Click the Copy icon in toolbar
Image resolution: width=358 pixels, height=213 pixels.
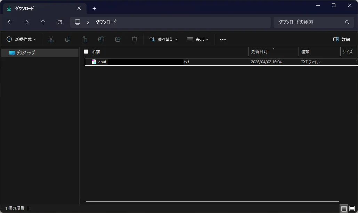[67, 40]
